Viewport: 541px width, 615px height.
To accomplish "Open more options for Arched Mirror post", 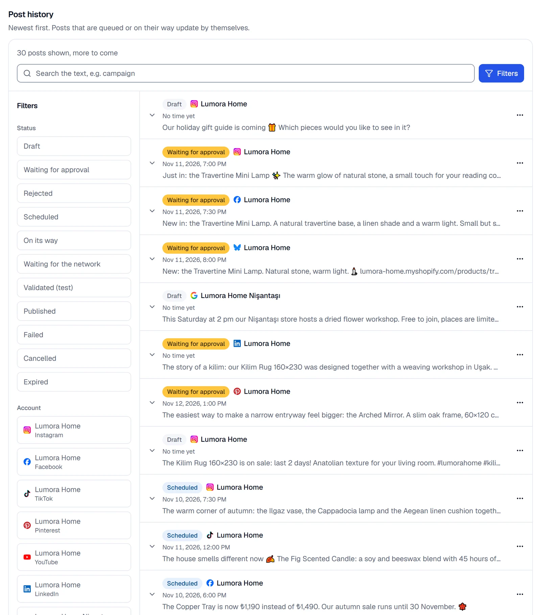I will pos(520,403).
